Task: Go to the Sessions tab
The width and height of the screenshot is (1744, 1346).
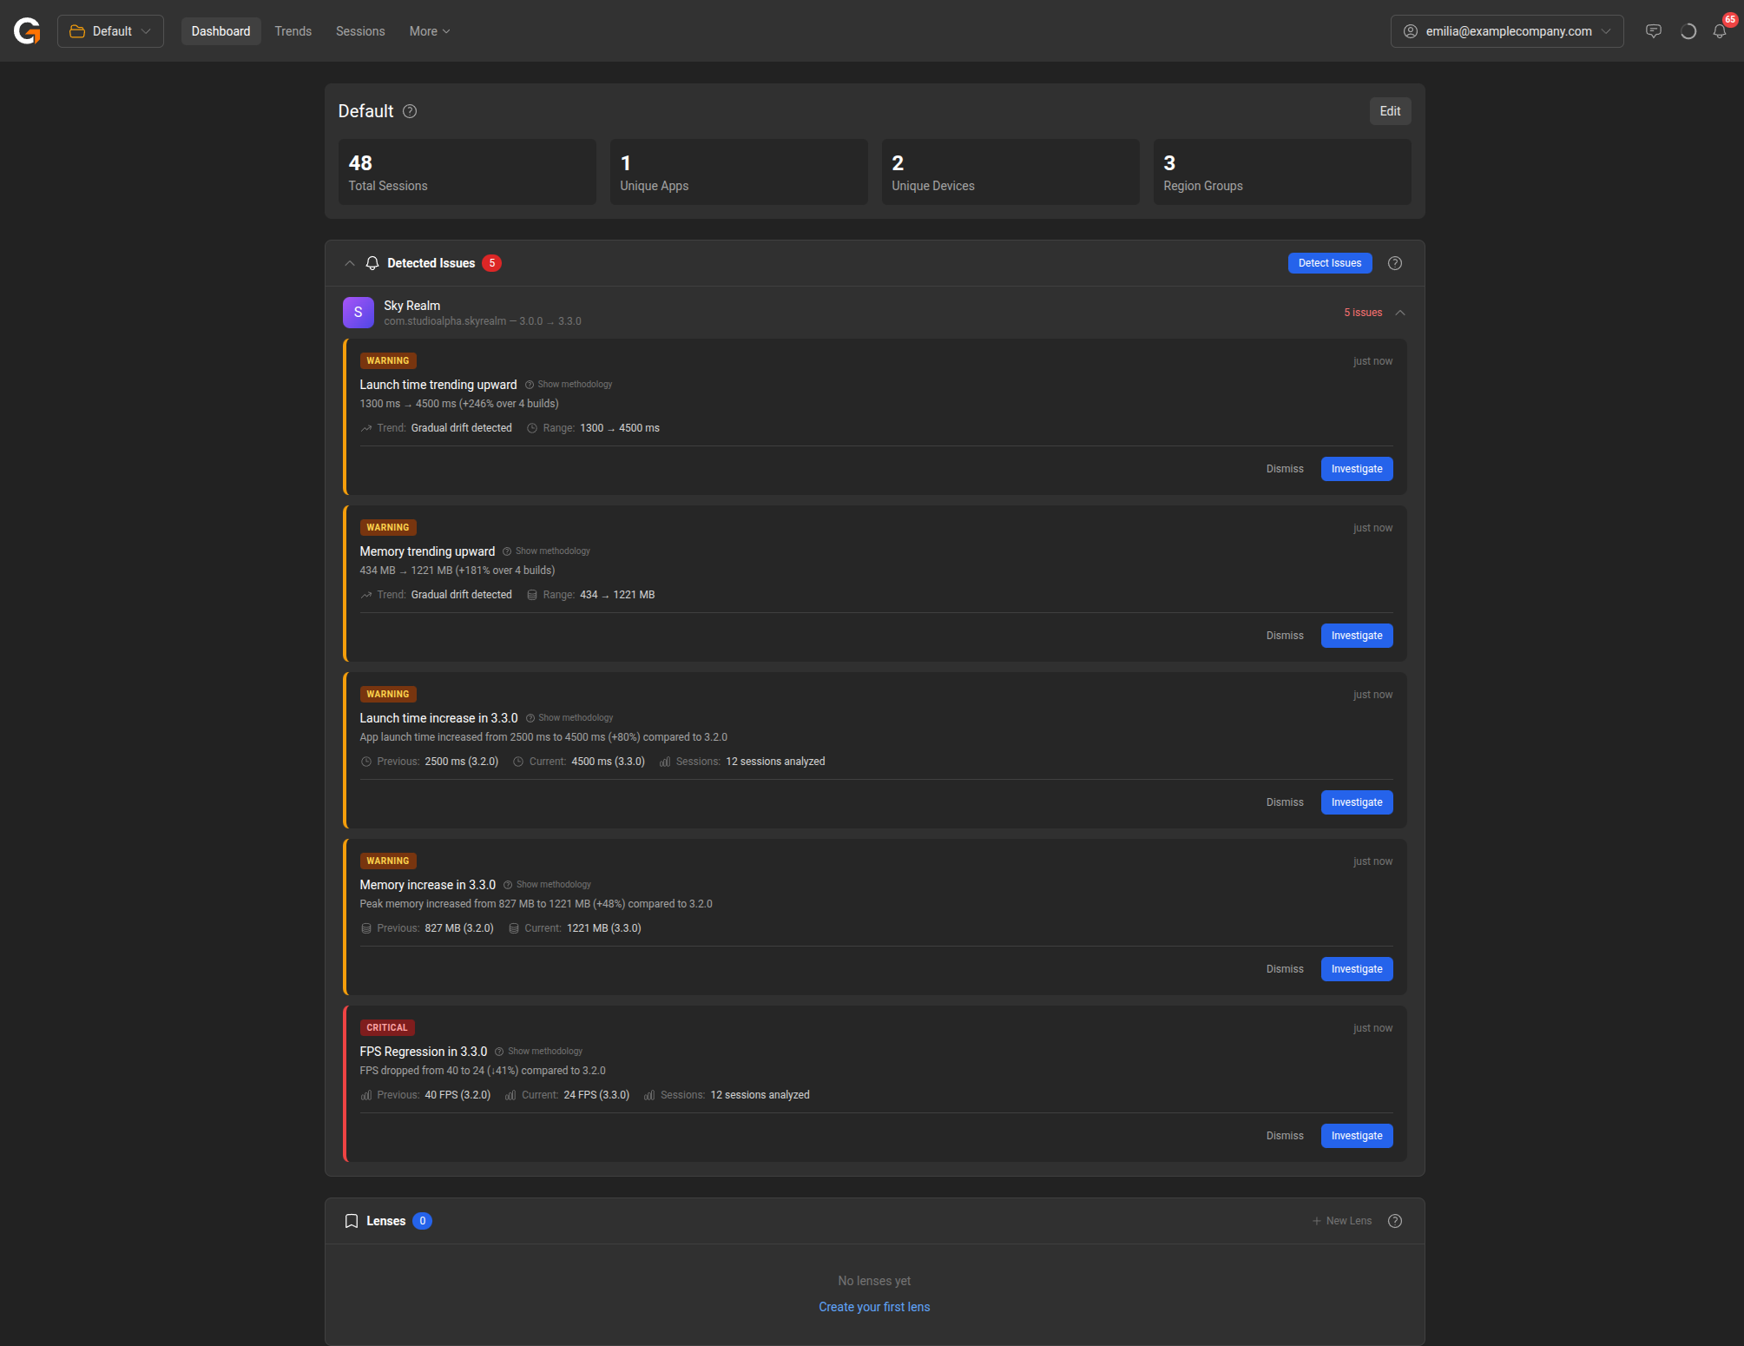Action: 360,31
